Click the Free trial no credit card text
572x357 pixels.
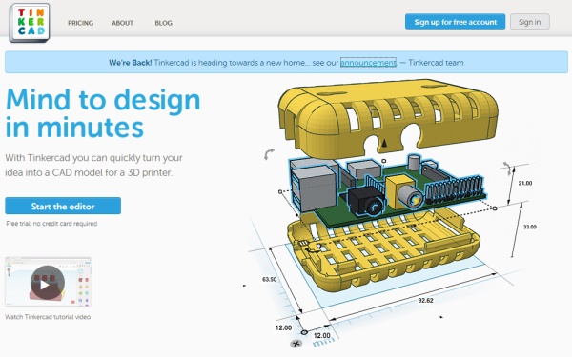click(x=51, y=224)
